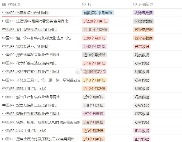Select the 冶金工业 PPI row name
This screenshot has width=182, height=142.
coord(24,131)
